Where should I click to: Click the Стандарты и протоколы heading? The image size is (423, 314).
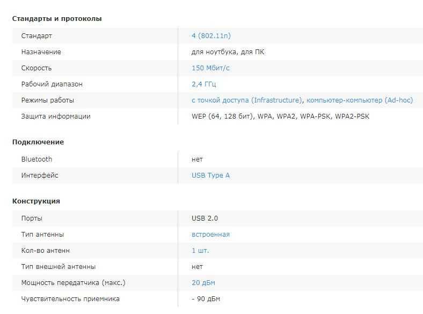[57, 19]
